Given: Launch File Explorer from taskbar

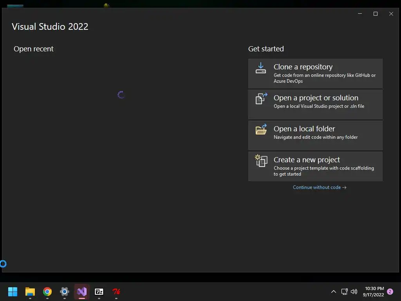Looking at the screenshot, I should tap(30, 292).
